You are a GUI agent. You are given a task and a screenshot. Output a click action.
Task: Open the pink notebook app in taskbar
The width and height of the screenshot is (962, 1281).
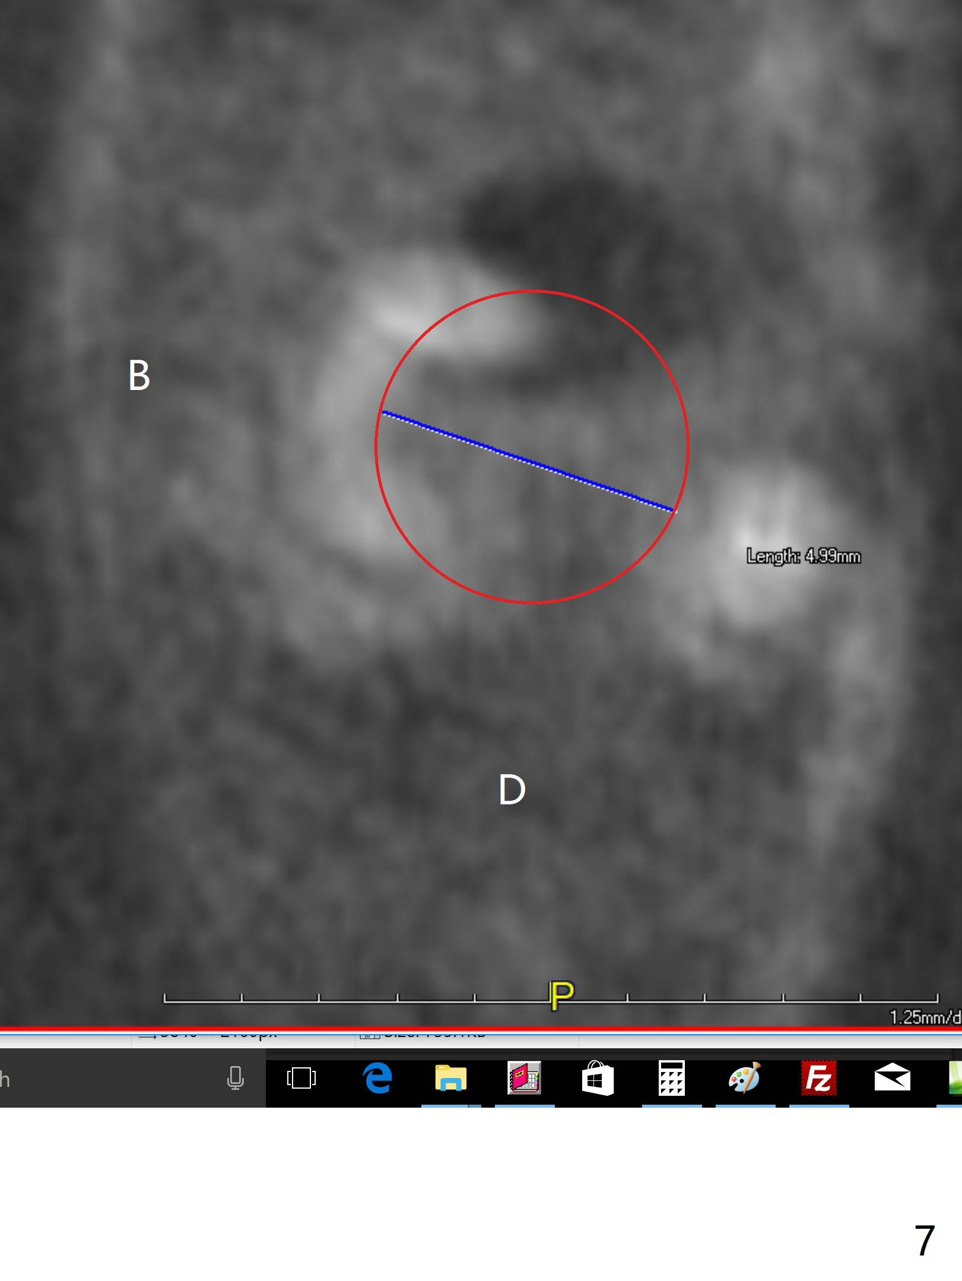[524, 1078]
